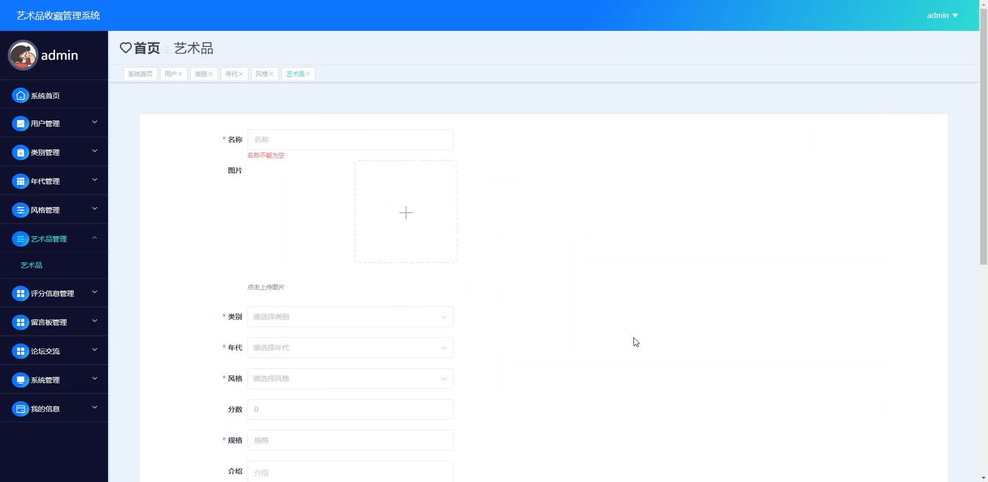Click the 类别管理 clipboard icon
Screen dimensions: 988x482
point(20,152)
